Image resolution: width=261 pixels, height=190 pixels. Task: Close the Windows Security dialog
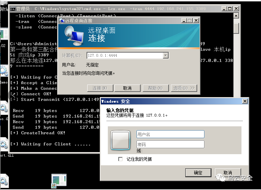[245, 101]
